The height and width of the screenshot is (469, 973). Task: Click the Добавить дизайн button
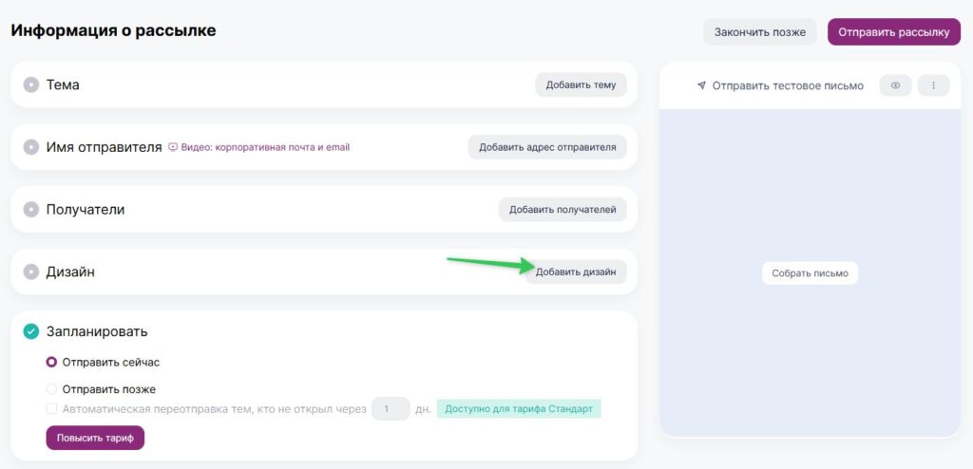point(576,272)
